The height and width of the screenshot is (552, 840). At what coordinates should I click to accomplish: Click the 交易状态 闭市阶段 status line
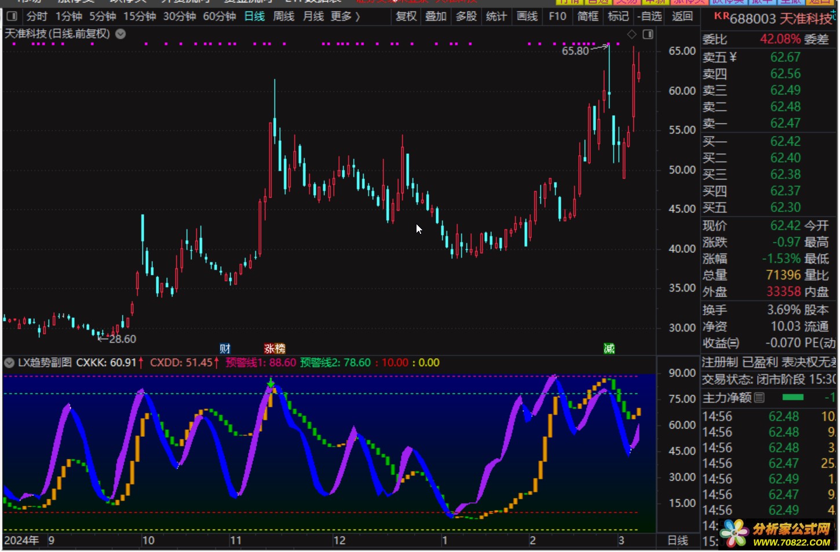pos(769,379)
